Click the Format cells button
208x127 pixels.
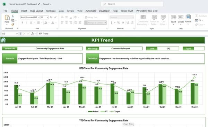coord(188,20)
